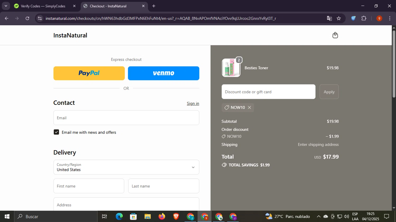Screen dimensions: 396x222
Task: Open the network icon in system tray
Action: point(340,216)
